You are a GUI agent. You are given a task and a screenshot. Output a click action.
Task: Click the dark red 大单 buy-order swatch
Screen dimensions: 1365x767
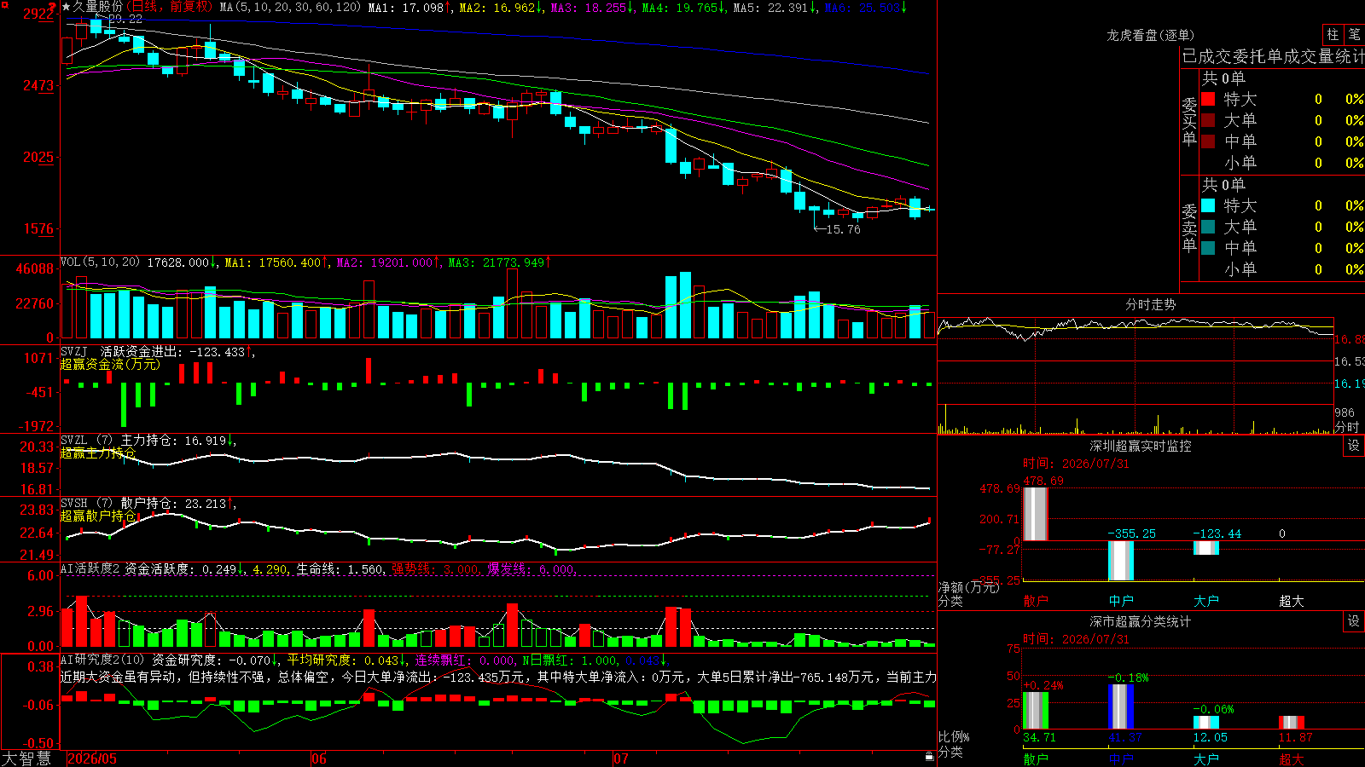tap(1208, 120)
